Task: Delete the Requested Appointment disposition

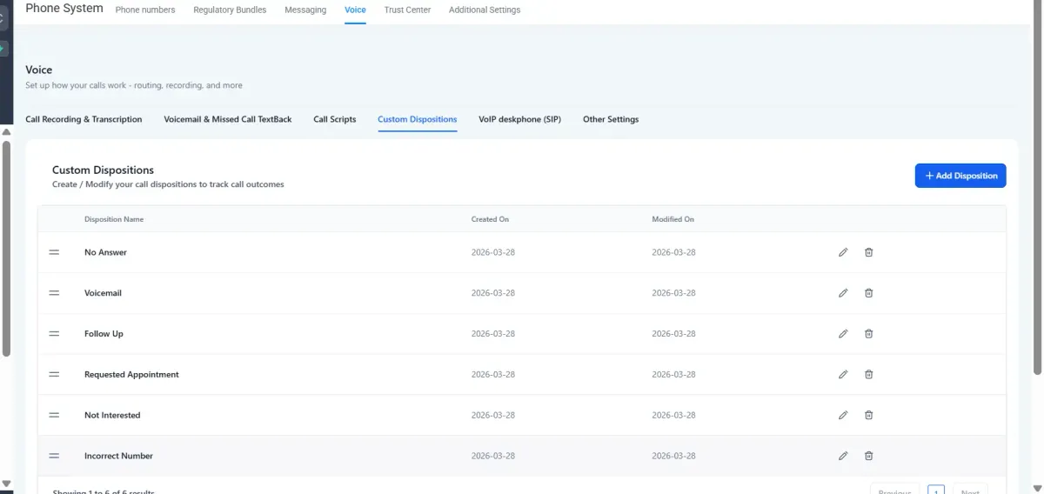Action: [868, 375]
